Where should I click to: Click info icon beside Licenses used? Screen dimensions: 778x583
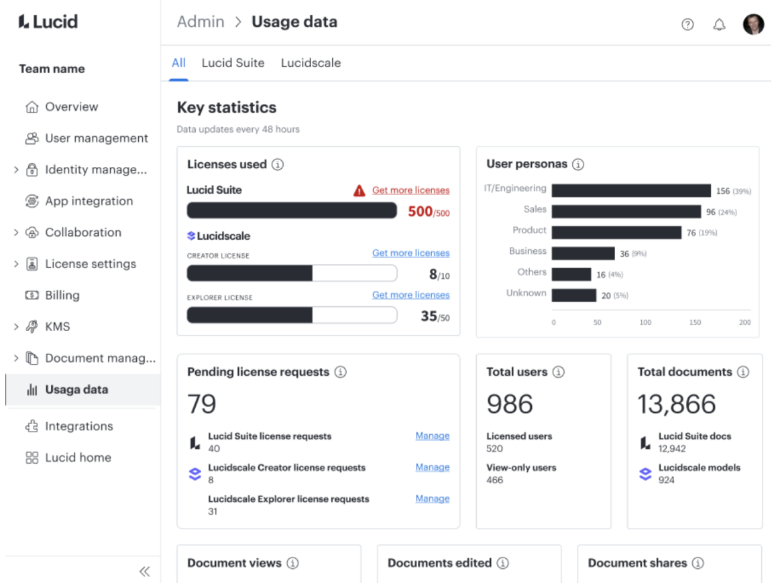pos(278,164)
